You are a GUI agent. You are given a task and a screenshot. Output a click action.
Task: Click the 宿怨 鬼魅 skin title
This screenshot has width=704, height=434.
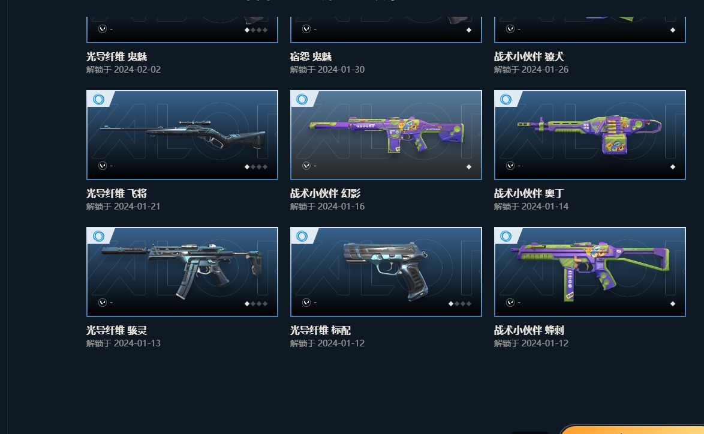point(311,56)
